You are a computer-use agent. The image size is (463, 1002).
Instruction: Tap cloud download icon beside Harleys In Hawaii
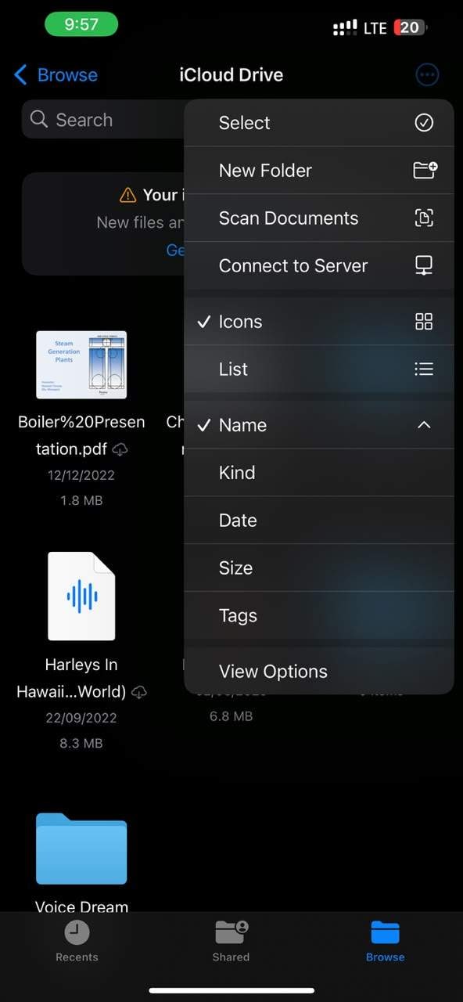pos(139,692)
